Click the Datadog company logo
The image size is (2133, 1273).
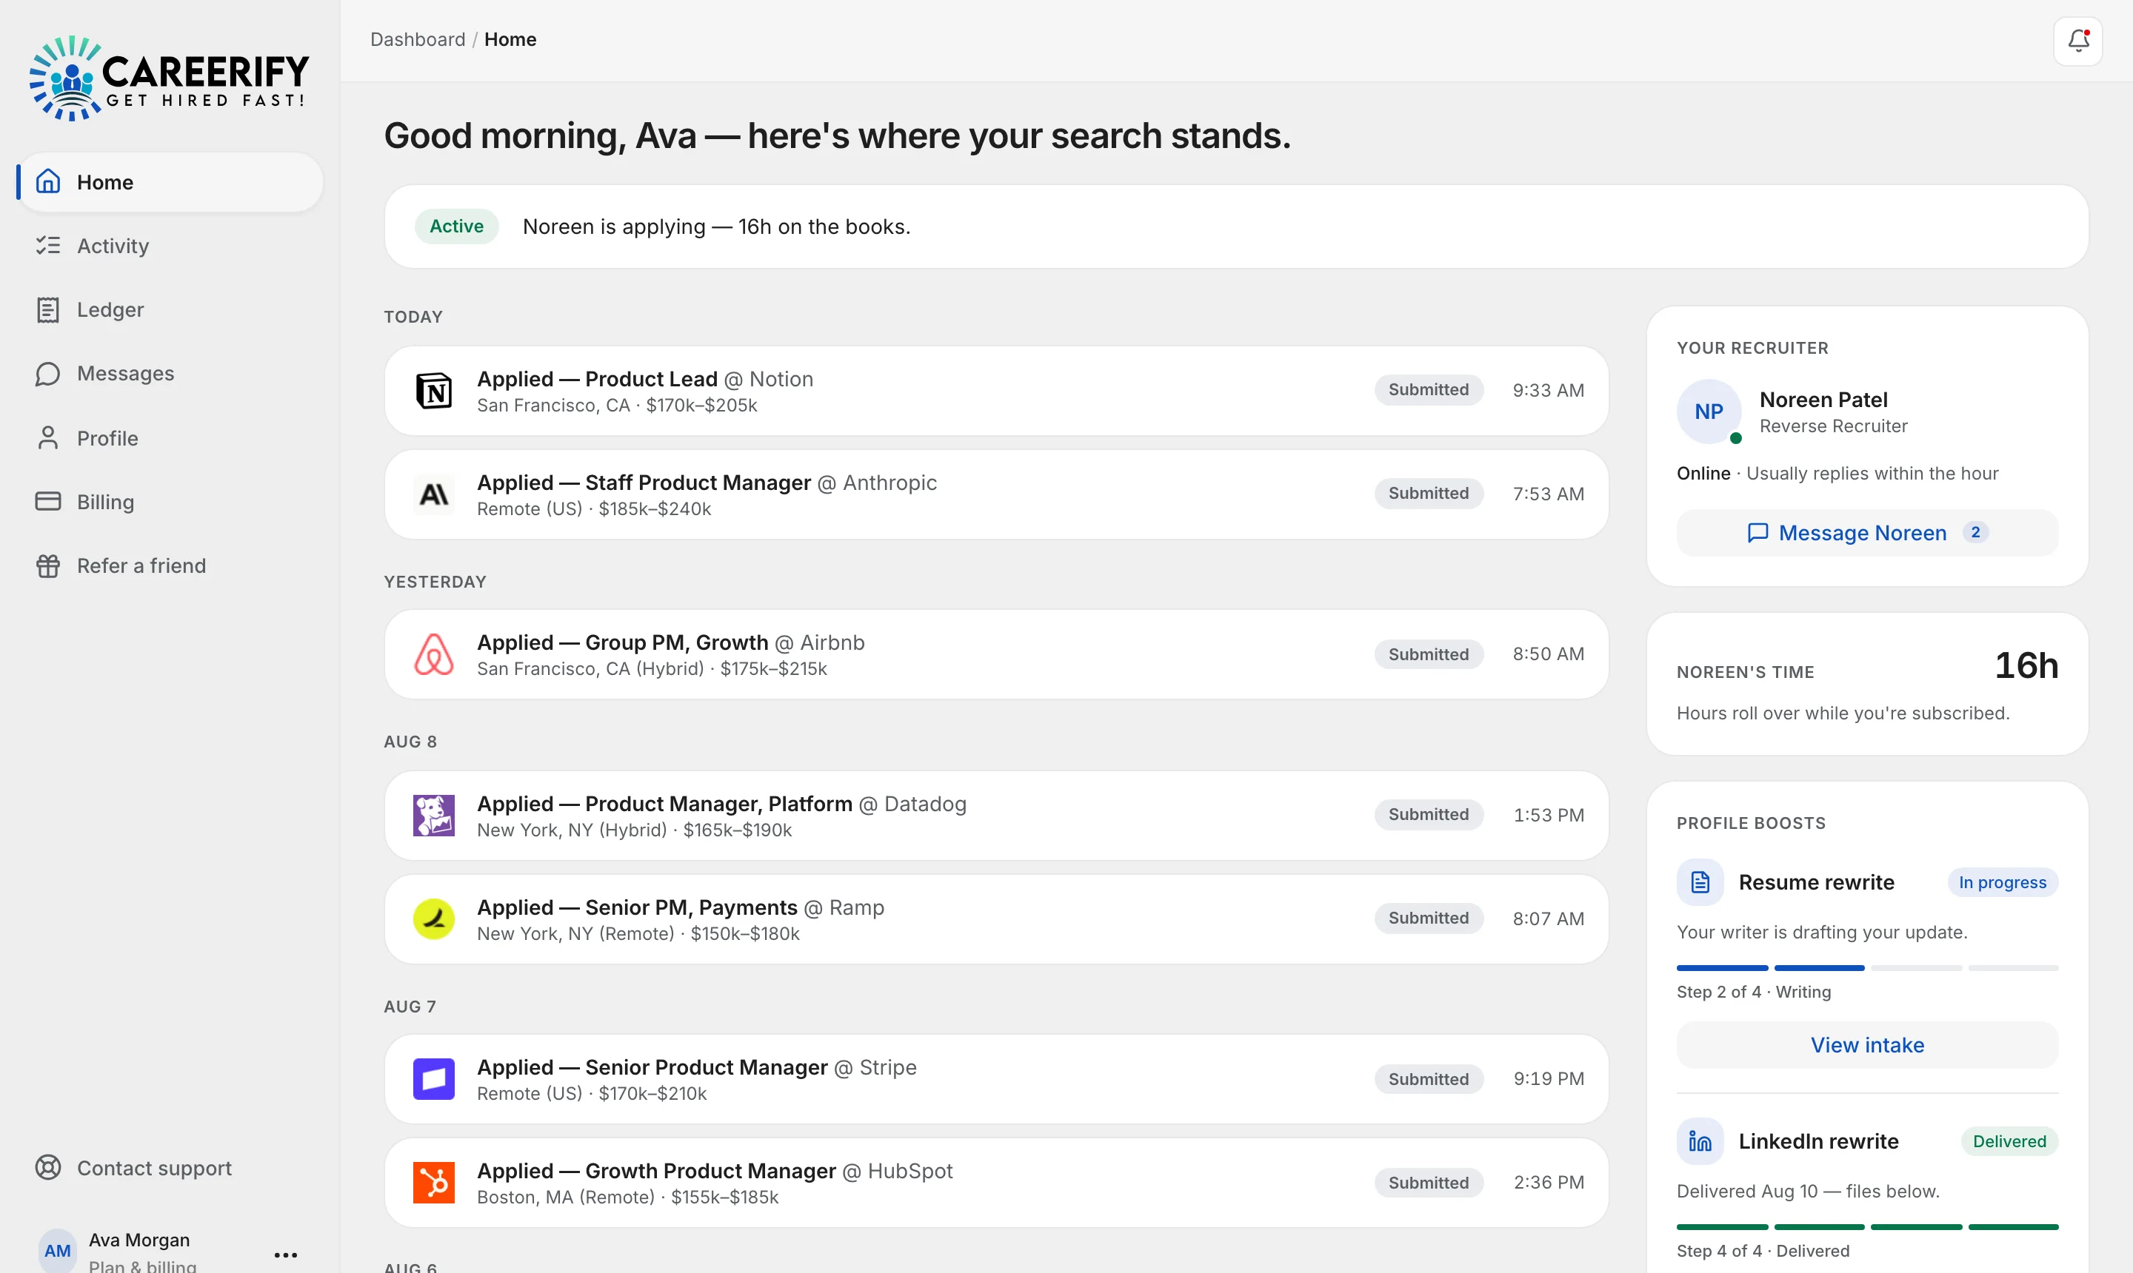coord(433,815)
